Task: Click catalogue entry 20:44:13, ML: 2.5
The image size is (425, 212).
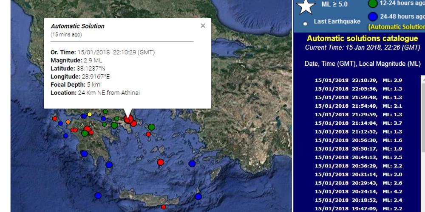Action: [x=358, y=157]
